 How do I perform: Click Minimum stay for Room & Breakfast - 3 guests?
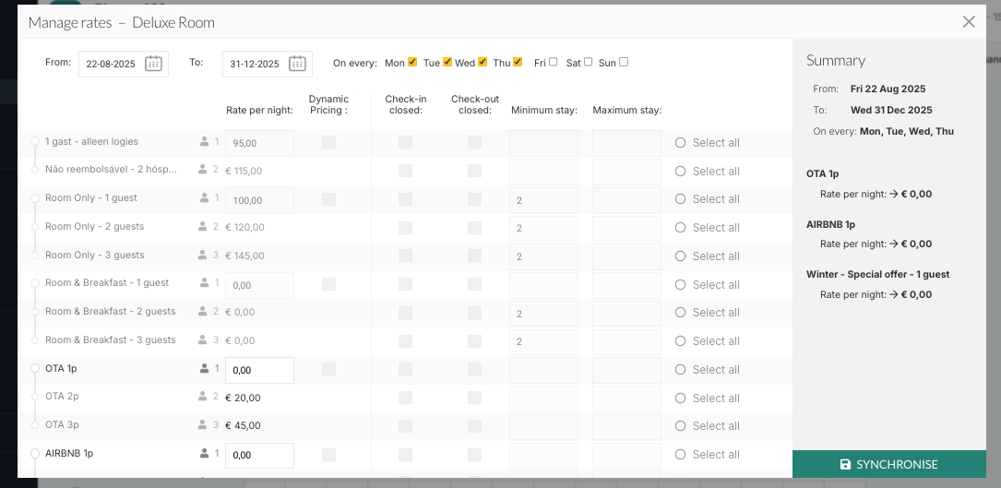(x=544, y=342)
